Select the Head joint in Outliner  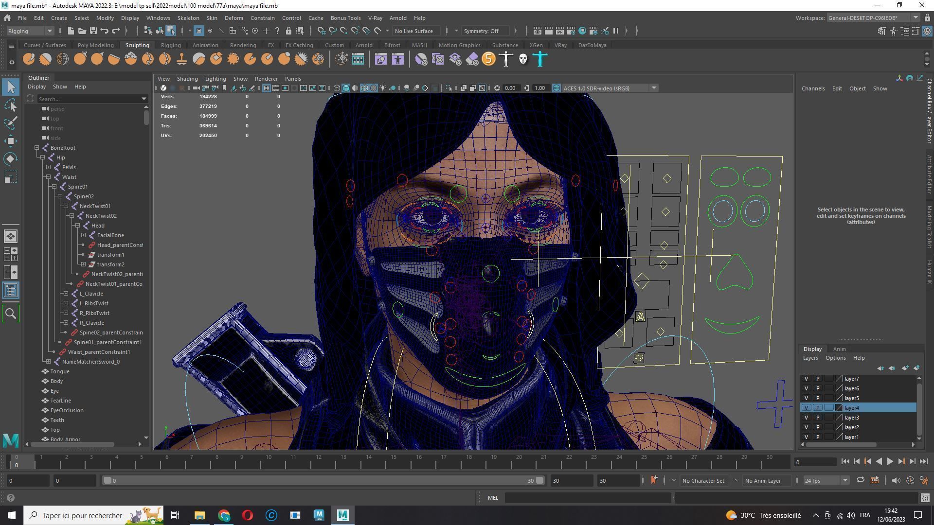(x=98, y=226)
